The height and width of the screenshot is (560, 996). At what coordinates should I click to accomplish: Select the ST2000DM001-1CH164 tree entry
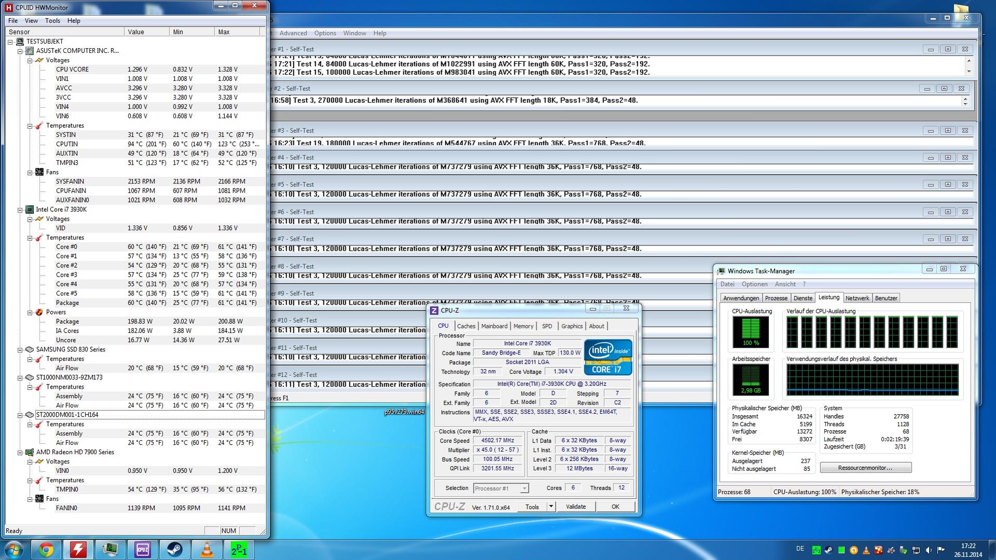(67, 415)
